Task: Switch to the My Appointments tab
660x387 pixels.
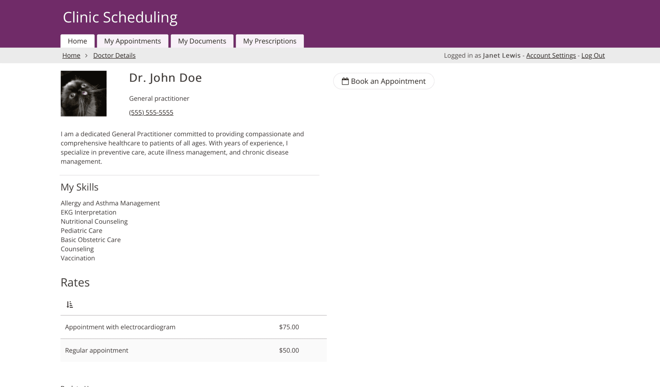Action: pyautogui.click(x=132, y=41)
